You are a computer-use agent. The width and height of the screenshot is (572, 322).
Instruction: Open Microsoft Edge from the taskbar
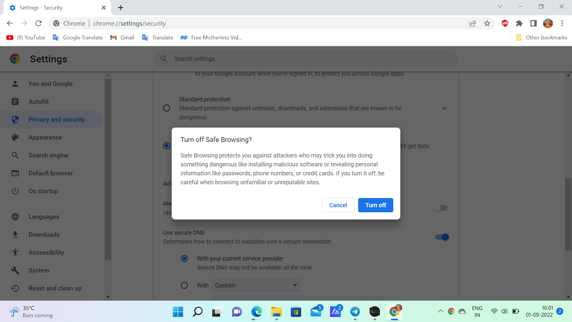[257, 312]
